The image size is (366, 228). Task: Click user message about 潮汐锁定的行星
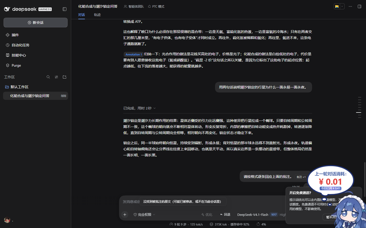click(263, 87)
